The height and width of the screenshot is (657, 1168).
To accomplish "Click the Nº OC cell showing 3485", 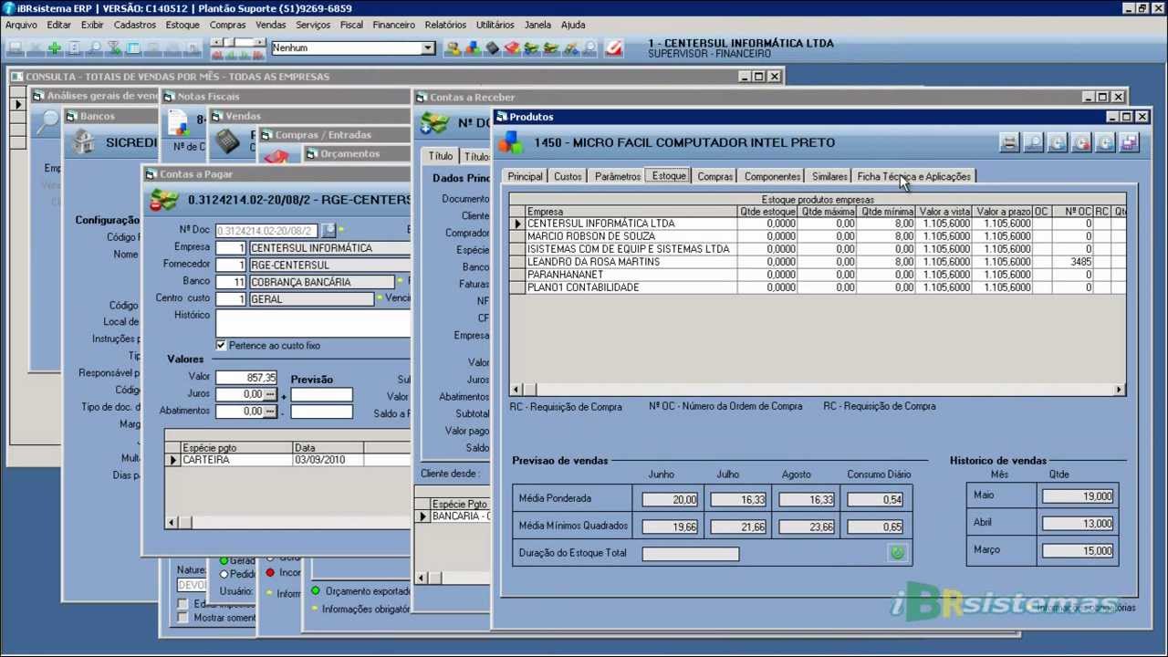I will tap(1072, 262).
